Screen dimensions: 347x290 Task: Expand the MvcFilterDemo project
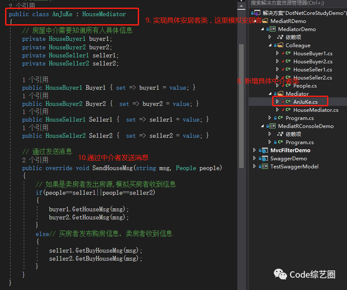255,150
